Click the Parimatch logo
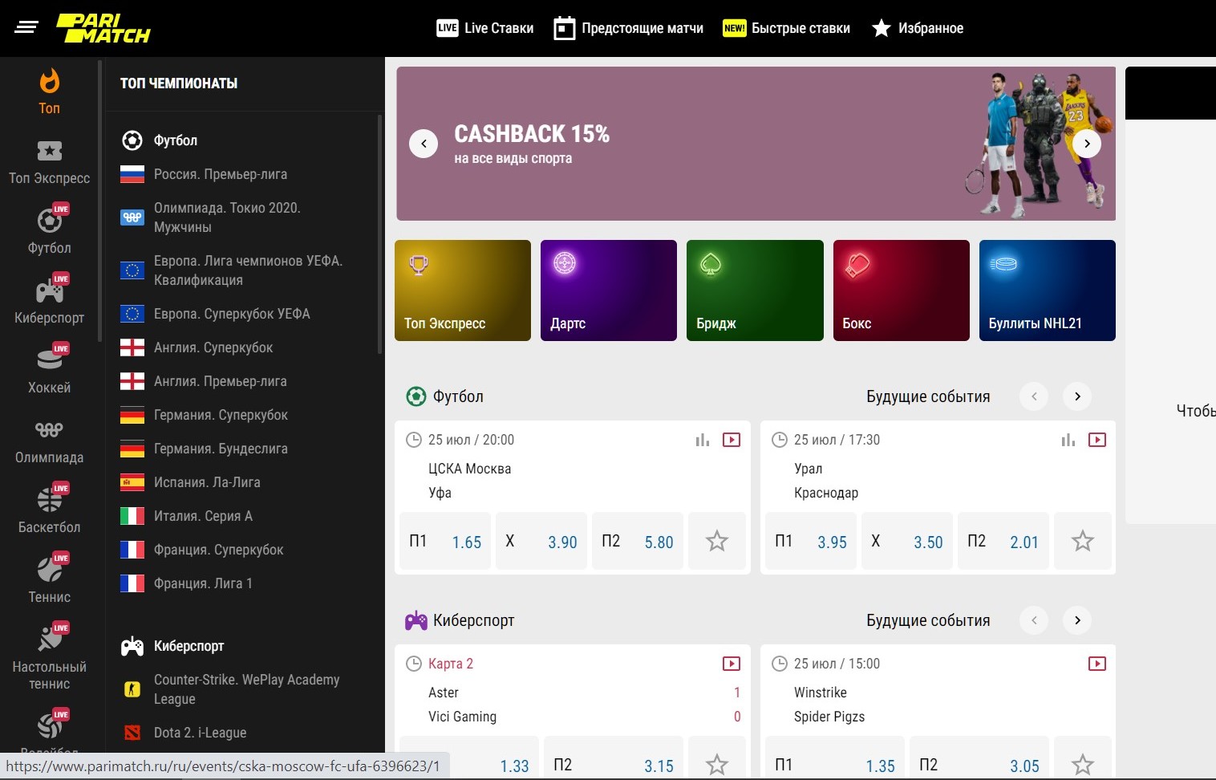 pos(103,28)
